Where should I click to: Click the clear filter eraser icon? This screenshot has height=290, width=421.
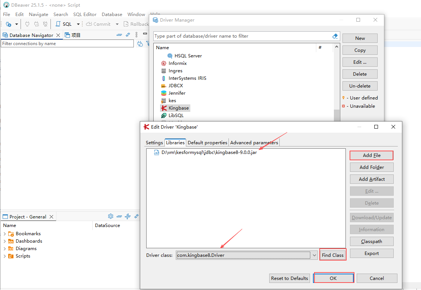point(335,36)
